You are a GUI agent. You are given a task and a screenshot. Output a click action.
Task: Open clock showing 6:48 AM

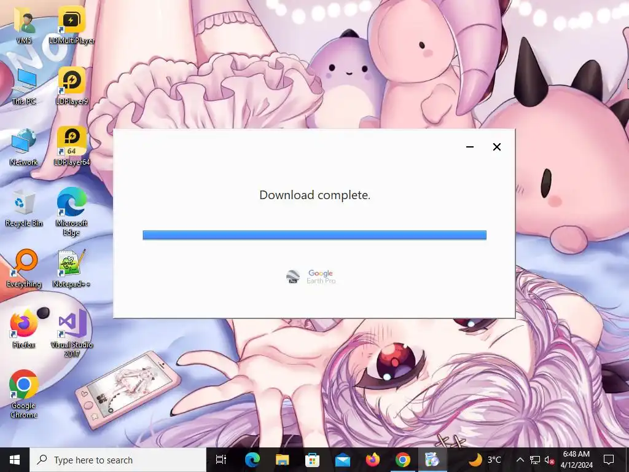coord(576,460)
